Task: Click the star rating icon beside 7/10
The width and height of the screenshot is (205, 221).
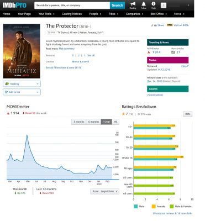Action: tap(123, 114)
